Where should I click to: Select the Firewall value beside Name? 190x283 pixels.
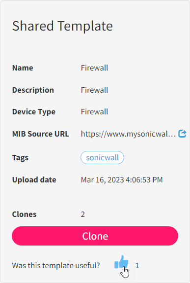[94, 68]
